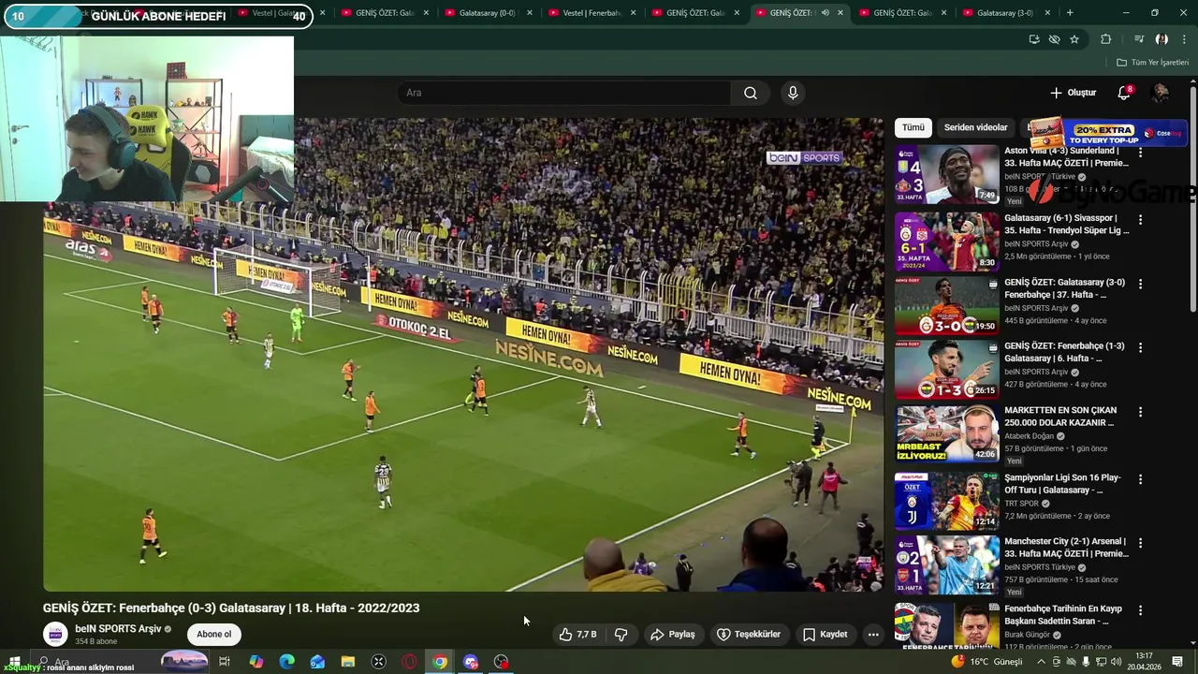This screenshot has width=1198, height=674.
Task: Open File Explorer from the taskbar
Action: click(348, 662)
